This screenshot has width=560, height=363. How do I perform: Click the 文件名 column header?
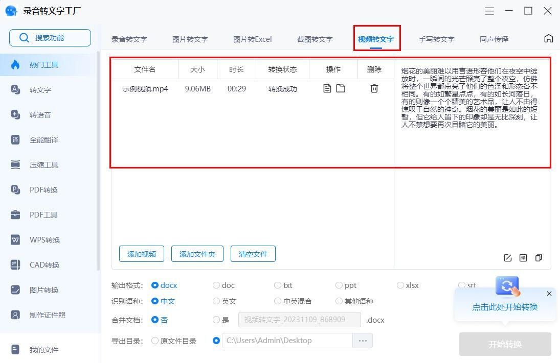pos(145,69)
